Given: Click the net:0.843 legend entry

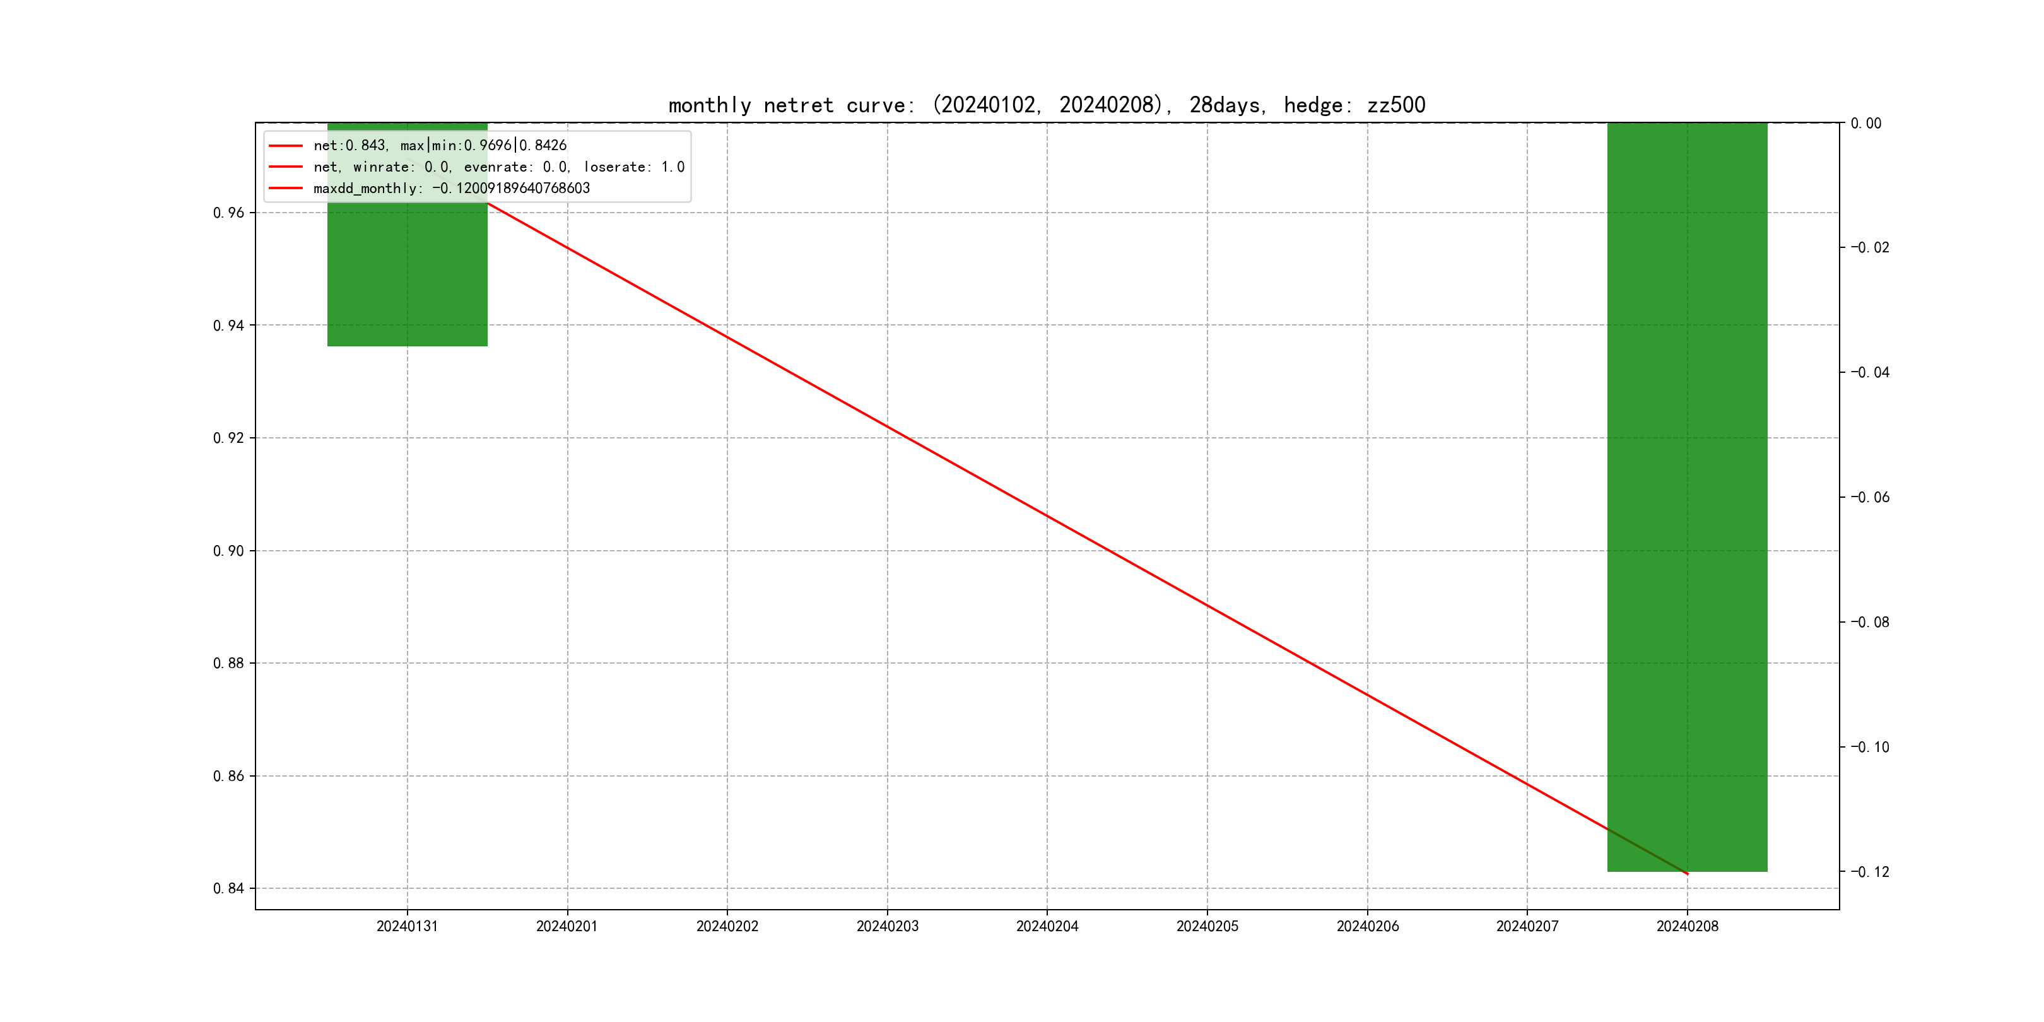Looking at the screenshot, I should (x=440, y=145).
